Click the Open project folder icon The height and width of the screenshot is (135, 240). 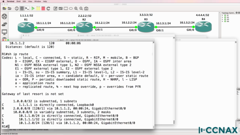click(x=10, y=8)
